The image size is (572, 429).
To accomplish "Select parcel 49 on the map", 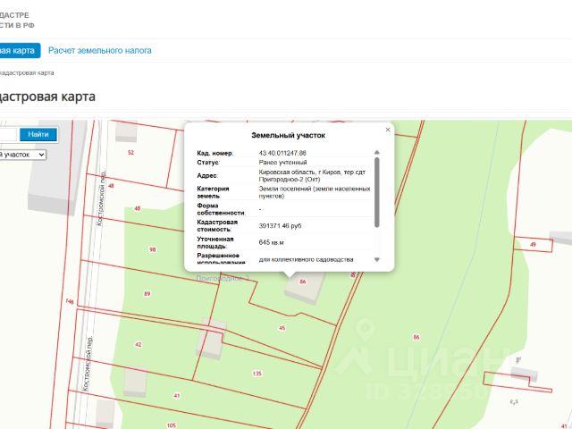I will coord(533,244).
